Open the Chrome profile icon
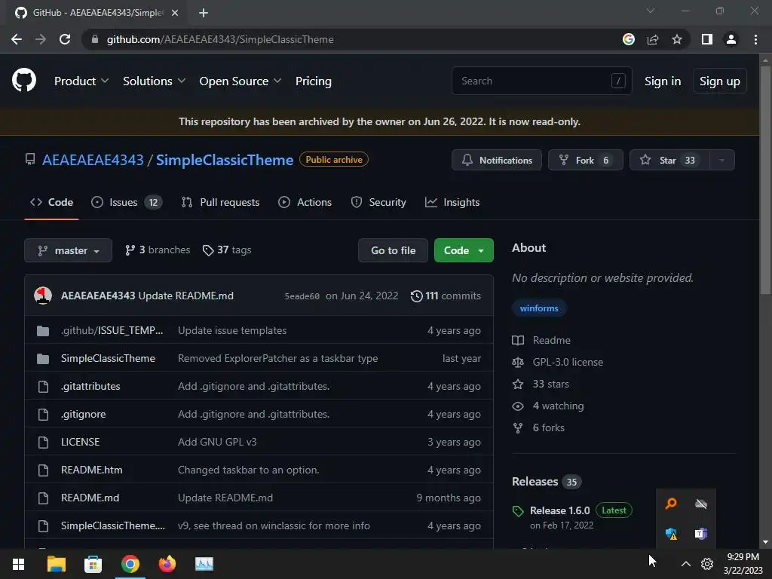The width and height of the screenshot is (772, 579). pyautogui.click(x=731, y=39)
